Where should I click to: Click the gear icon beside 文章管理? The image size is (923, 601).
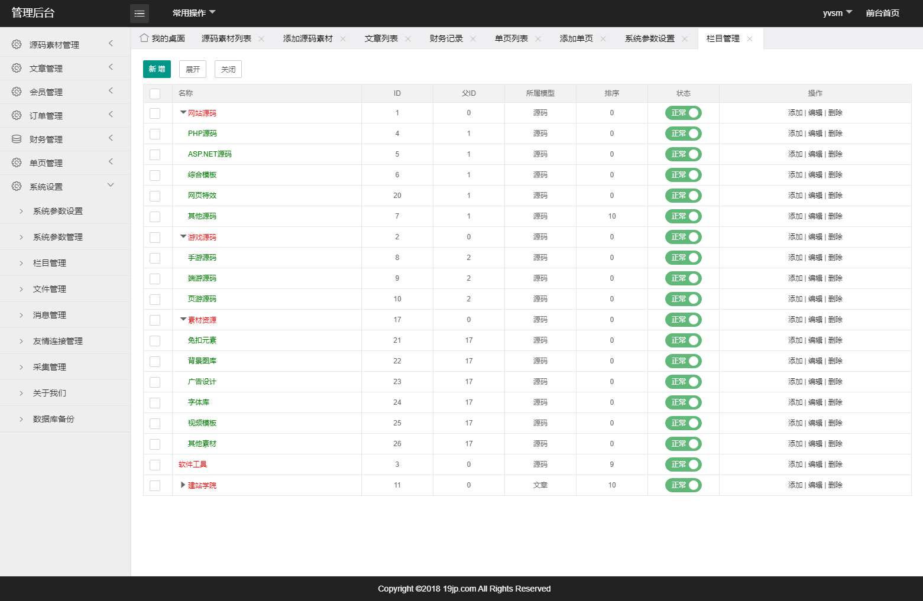tap(17, 68)
